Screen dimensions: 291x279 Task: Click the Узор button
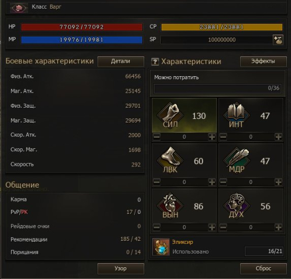[121, 268]
